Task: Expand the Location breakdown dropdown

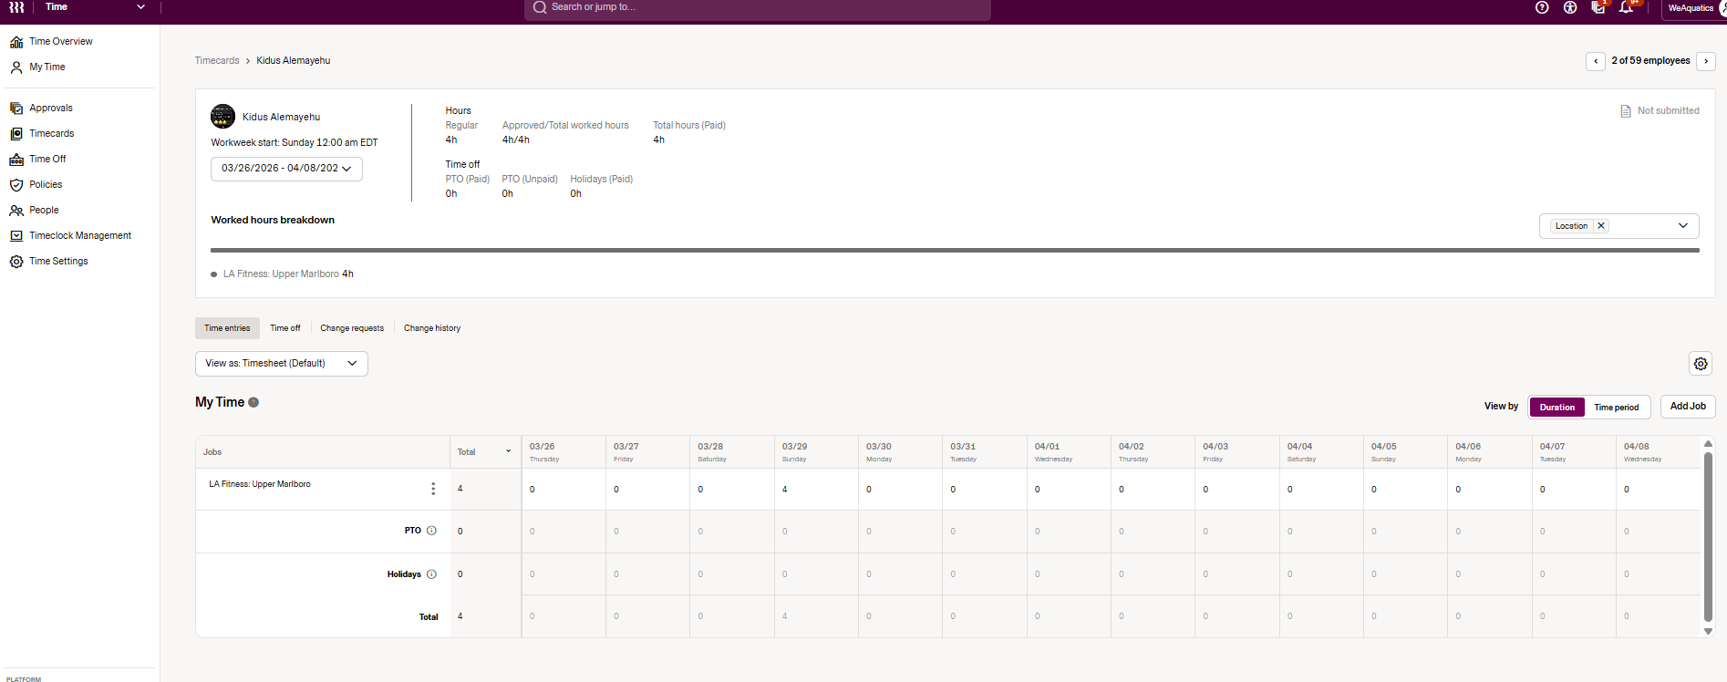Action: tap(1682, 226)
